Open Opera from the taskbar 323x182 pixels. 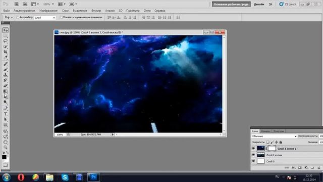pyautogui.click(x=21, y=177)
